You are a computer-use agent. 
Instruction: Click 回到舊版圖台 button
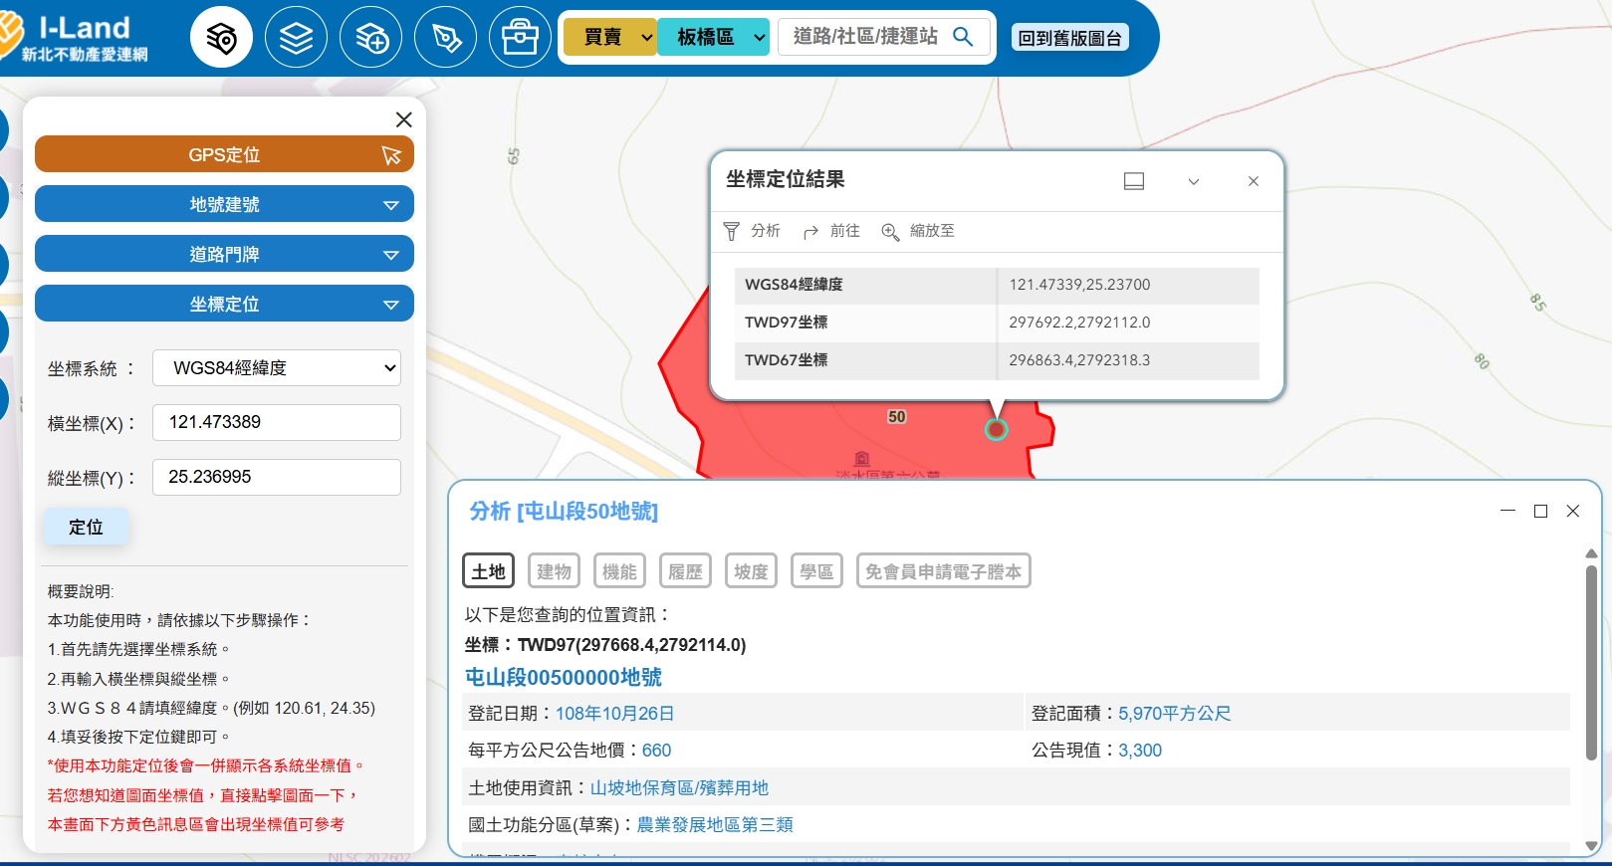click(x=1070, y=38)
